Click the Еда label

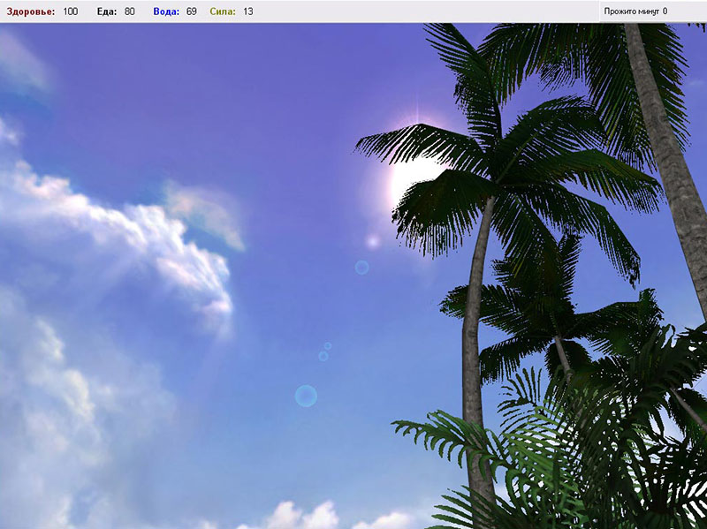coord(107,11)
